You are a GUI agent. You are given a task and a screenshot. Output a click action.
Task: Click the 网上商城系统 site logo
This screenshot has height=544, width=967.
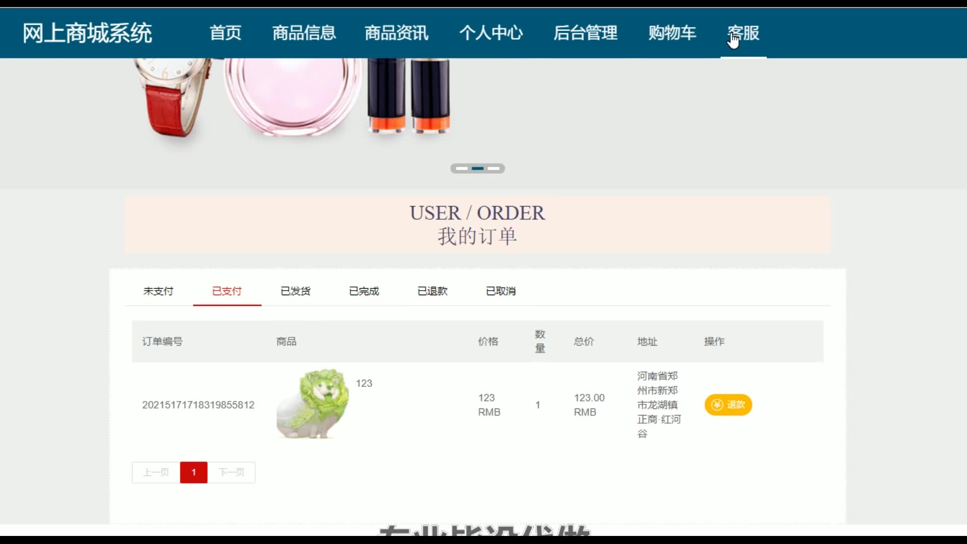point(87,33)
